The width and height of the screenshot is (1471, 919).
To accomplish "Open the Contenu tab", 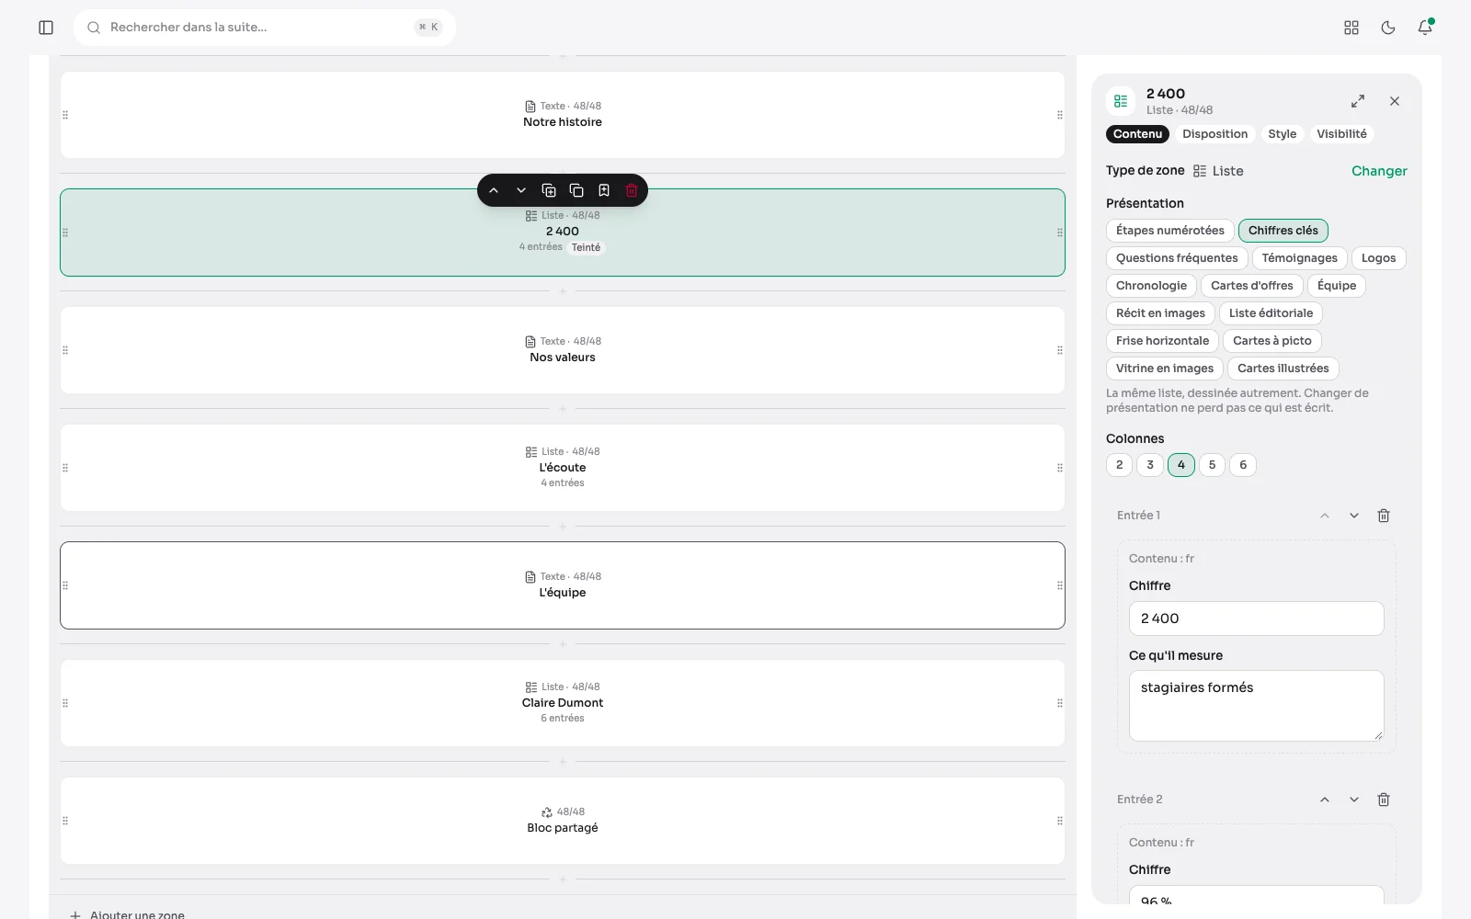I will [1137, 134].
